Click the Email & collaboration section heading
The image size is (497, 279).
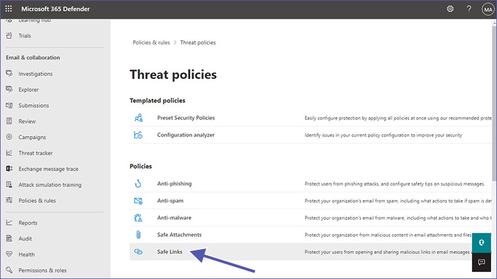tap(33, 58)
